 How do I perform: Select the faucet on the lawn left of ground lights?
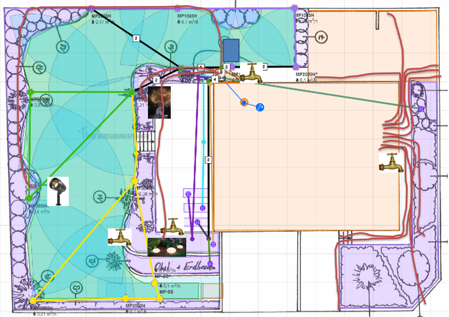(120, 237)
